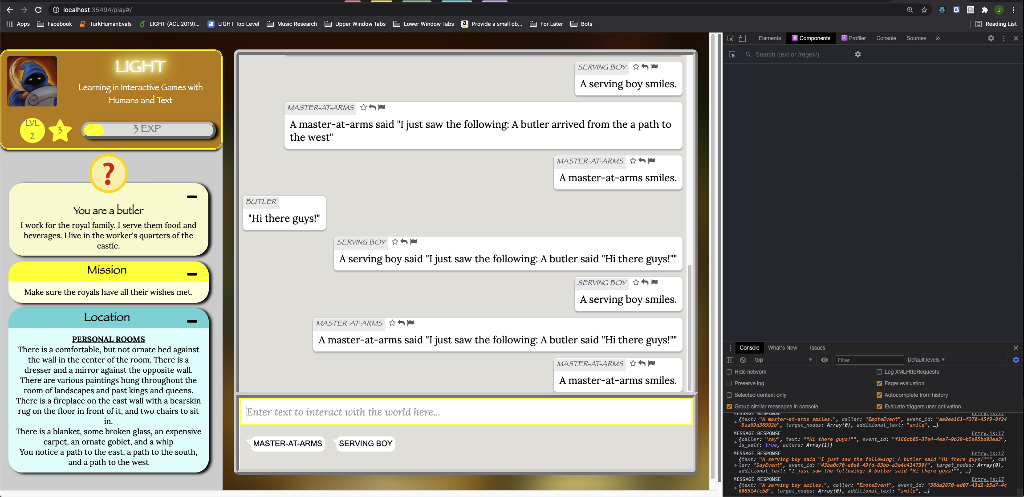Viewport: 1024px width, 497px height.
Task: Open the Default levels dropdown
Action: [x=926, y=360]
